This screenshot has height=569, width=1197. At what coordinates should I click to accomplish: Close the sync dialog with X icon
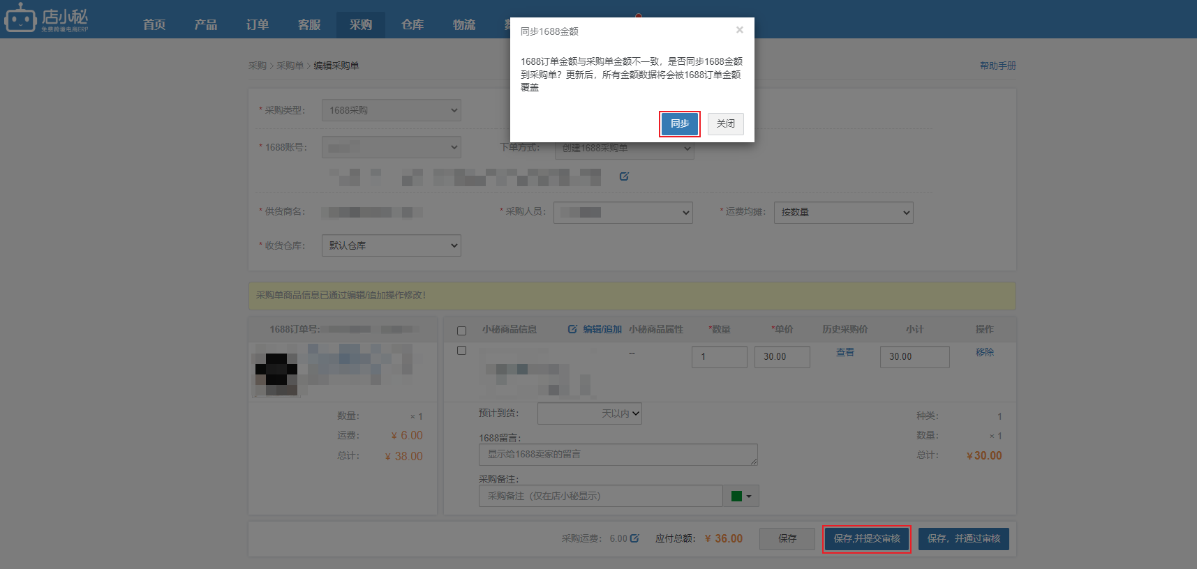(739, 30)
